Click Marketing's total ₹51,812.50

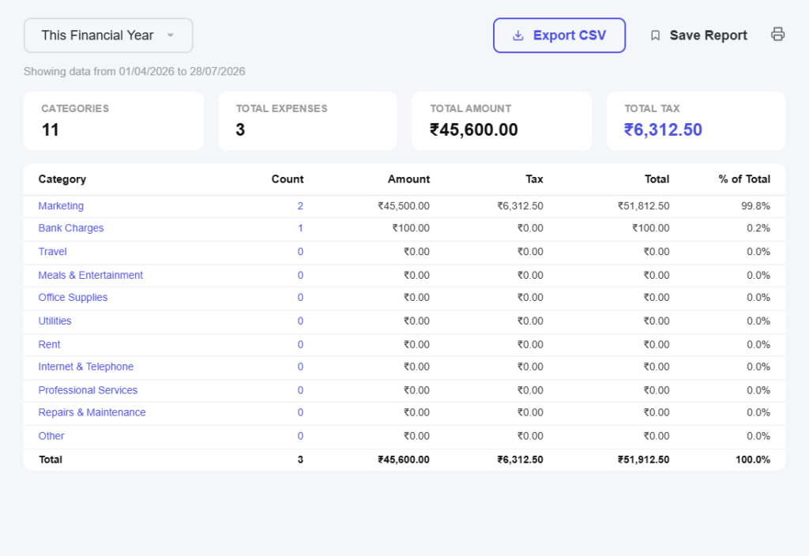point(643,206)
